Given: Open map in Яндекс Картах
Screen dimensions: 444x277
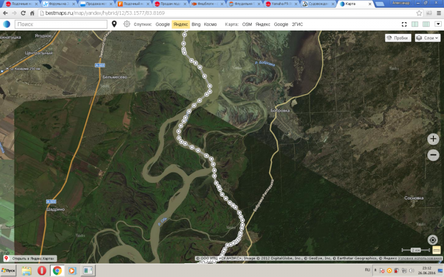Looking at the screenshot, I should [x=30, y=259].
